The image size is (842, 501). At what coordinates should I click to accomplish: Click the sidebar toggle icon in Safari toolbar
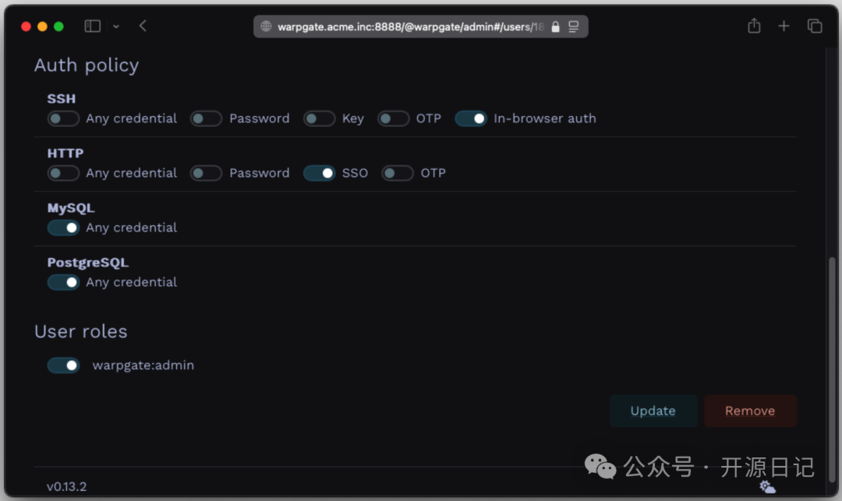[92, 26]
